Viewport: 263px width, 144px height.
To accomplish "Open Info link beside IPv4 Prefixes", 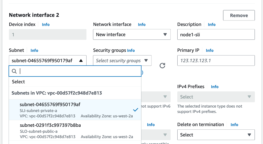I will click(x=215, y=87).
